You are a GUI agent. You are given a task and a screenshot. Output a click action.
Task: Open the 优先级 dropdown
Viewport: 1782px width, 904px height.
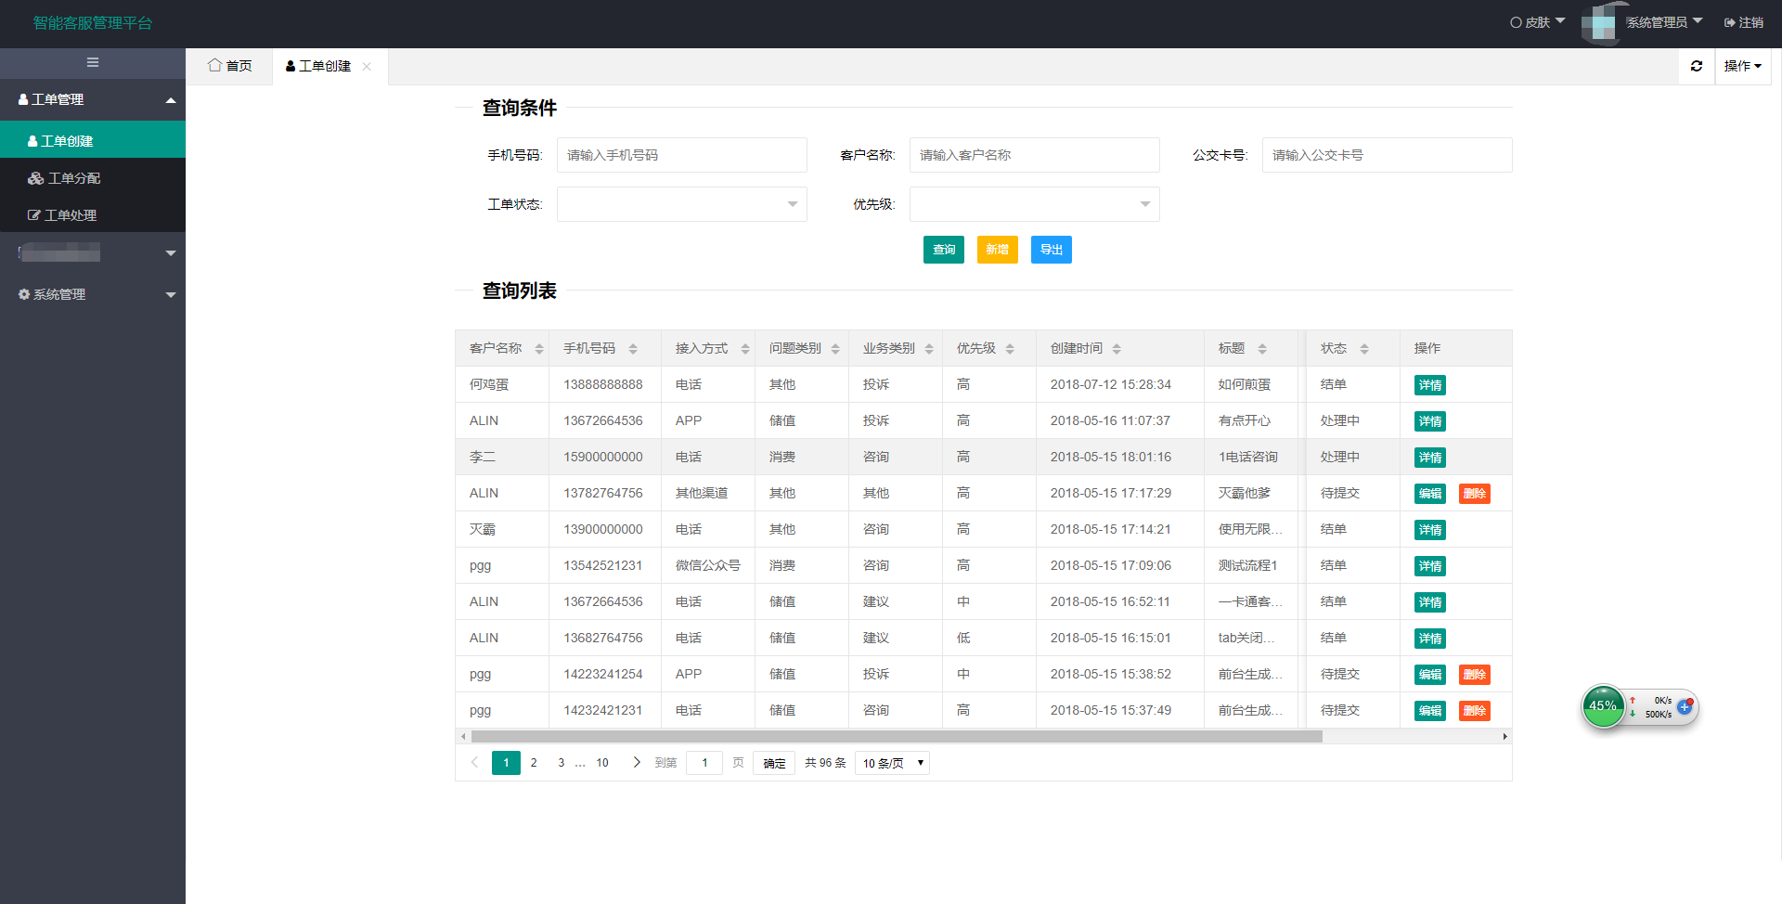pyautogui.click(x=1034, y=204)
